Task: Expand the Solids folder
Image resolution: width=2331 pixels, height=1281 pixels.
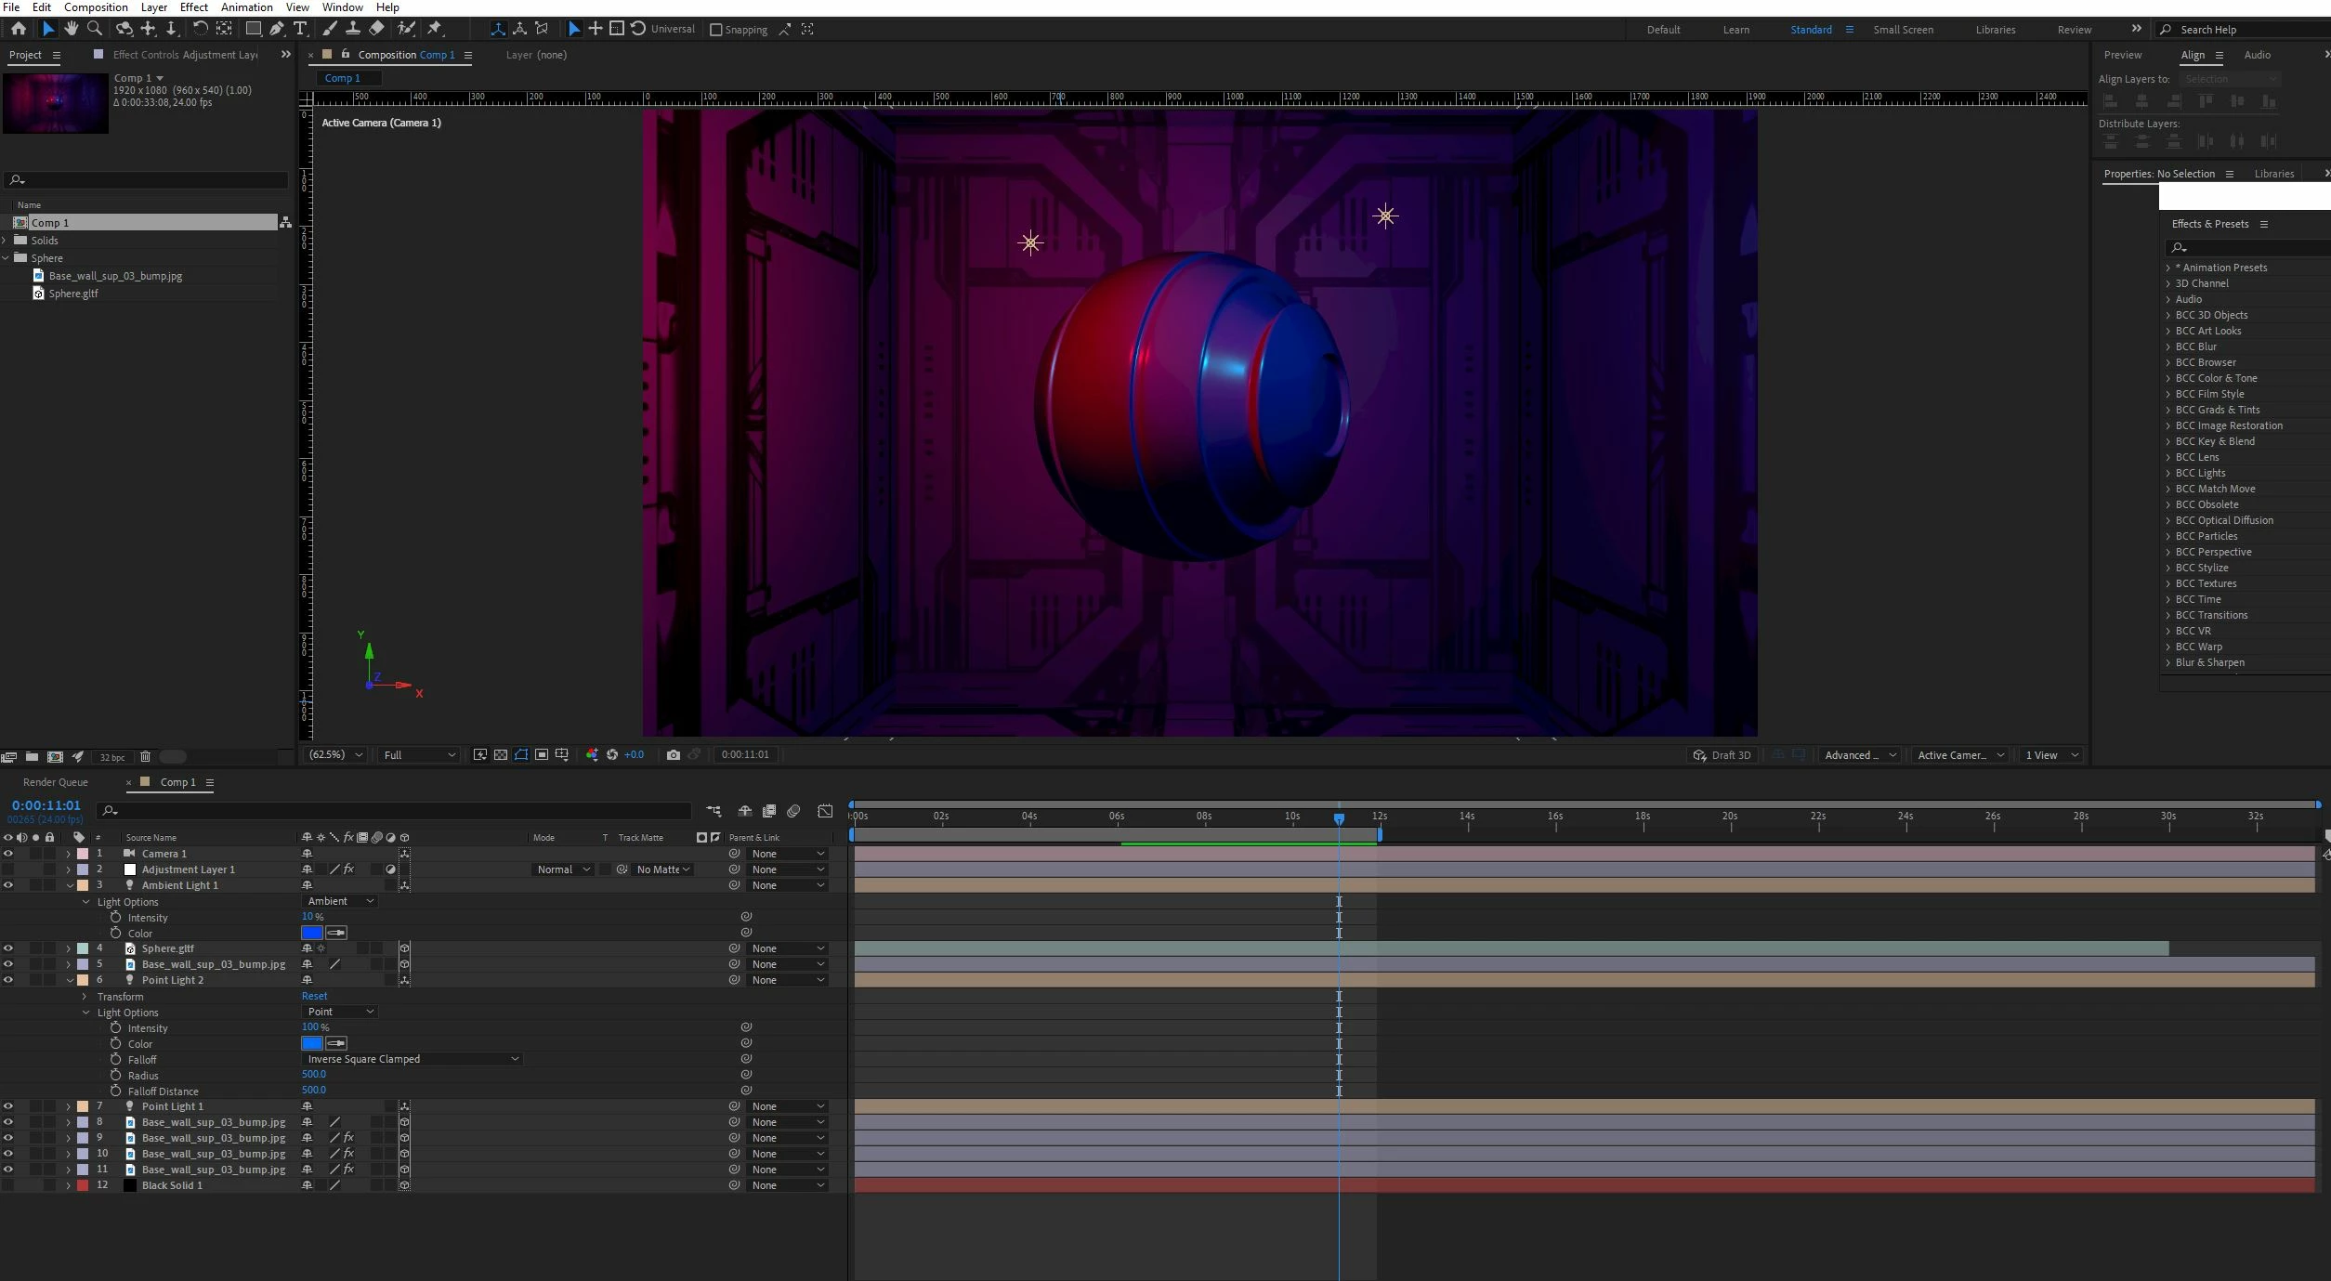Action: pyautogui.click(x=6, y=241)
